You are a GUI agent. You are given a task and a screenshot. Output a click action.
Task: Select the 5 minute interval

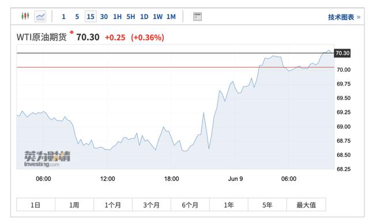(x=77, y=17)
